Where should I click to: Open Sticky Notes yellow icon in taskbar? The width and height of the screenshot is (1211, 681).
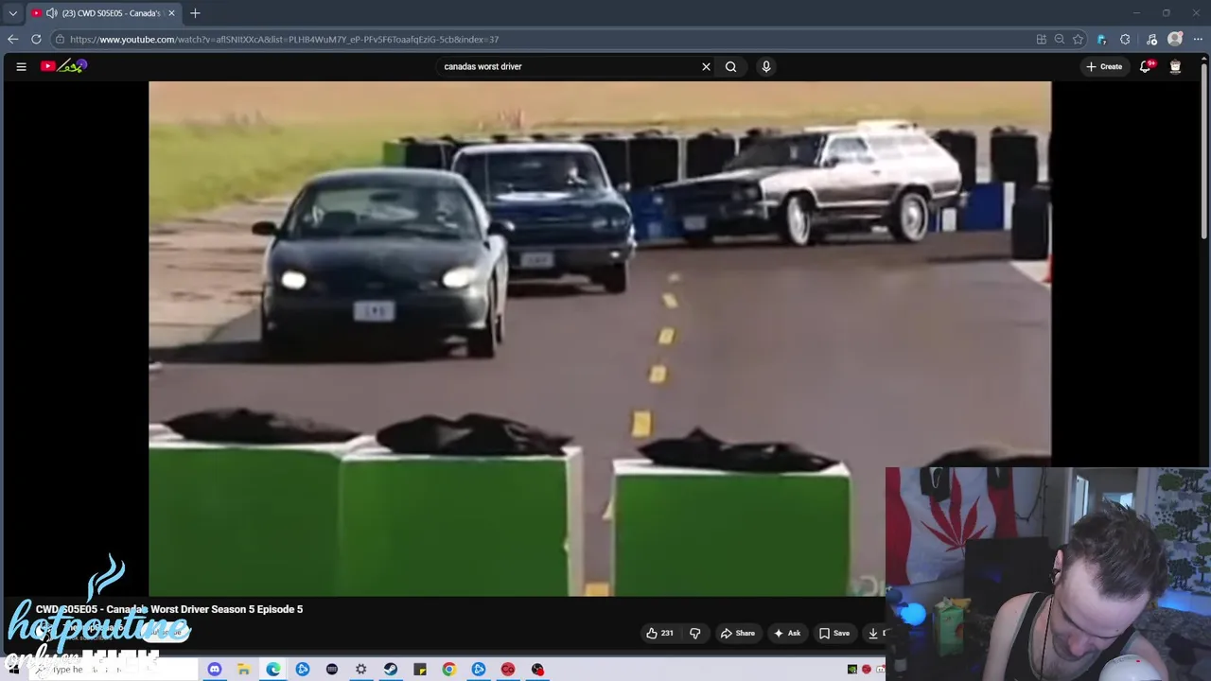[x=420, y=670]
